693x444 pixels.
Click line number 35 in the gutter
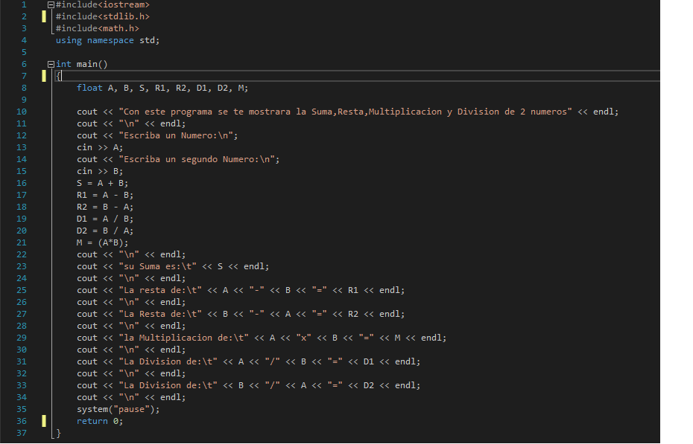click(x=21, y=409)
